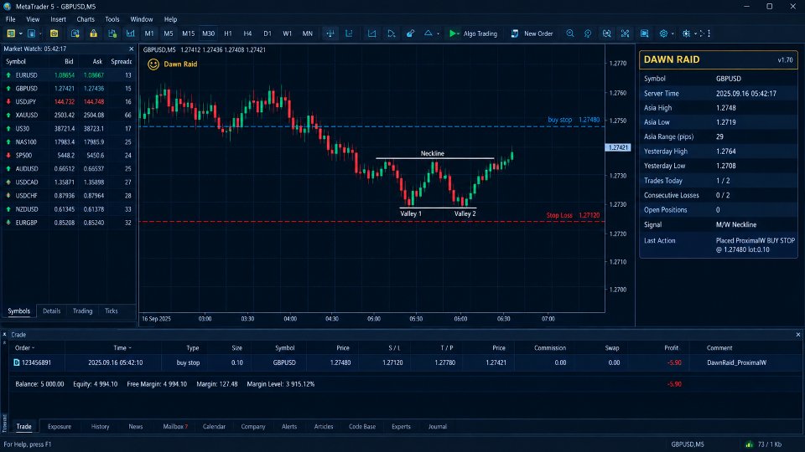Click the chart type icon before M1
805x452 pixels.
[131, 33]
